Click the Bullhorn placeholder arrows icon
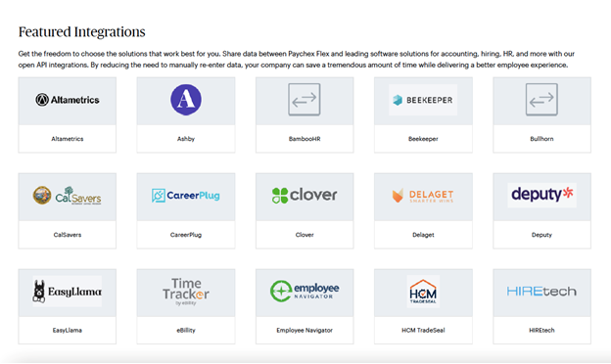The height and width of the screenshot is (364, 611). point(541,99)
